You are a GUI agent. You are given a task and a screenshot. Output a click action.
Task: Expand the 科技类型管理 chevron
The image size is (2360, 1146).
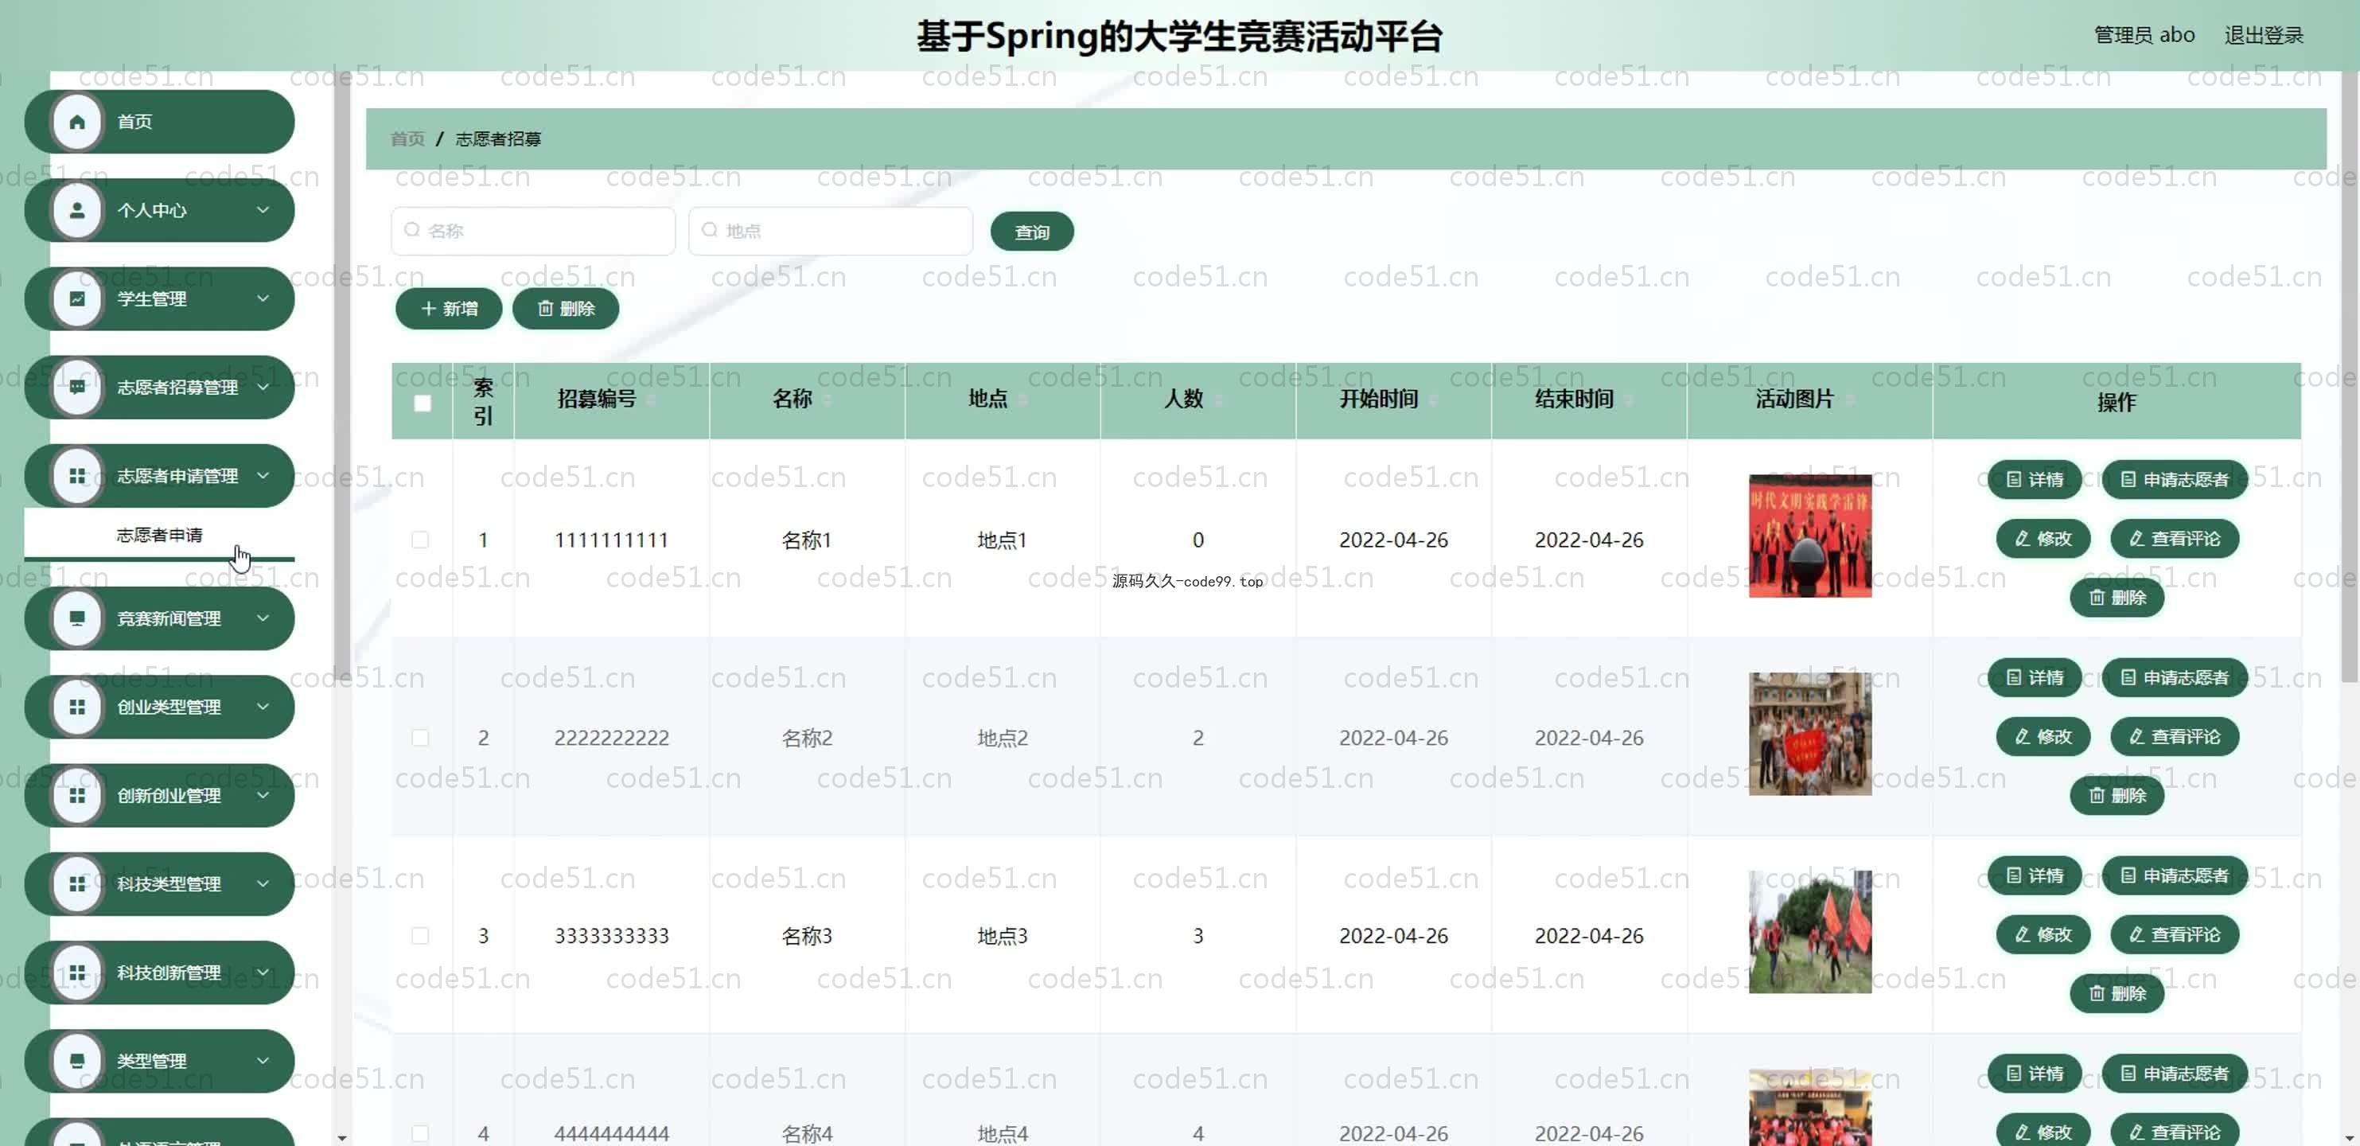(x=263, y=883)
